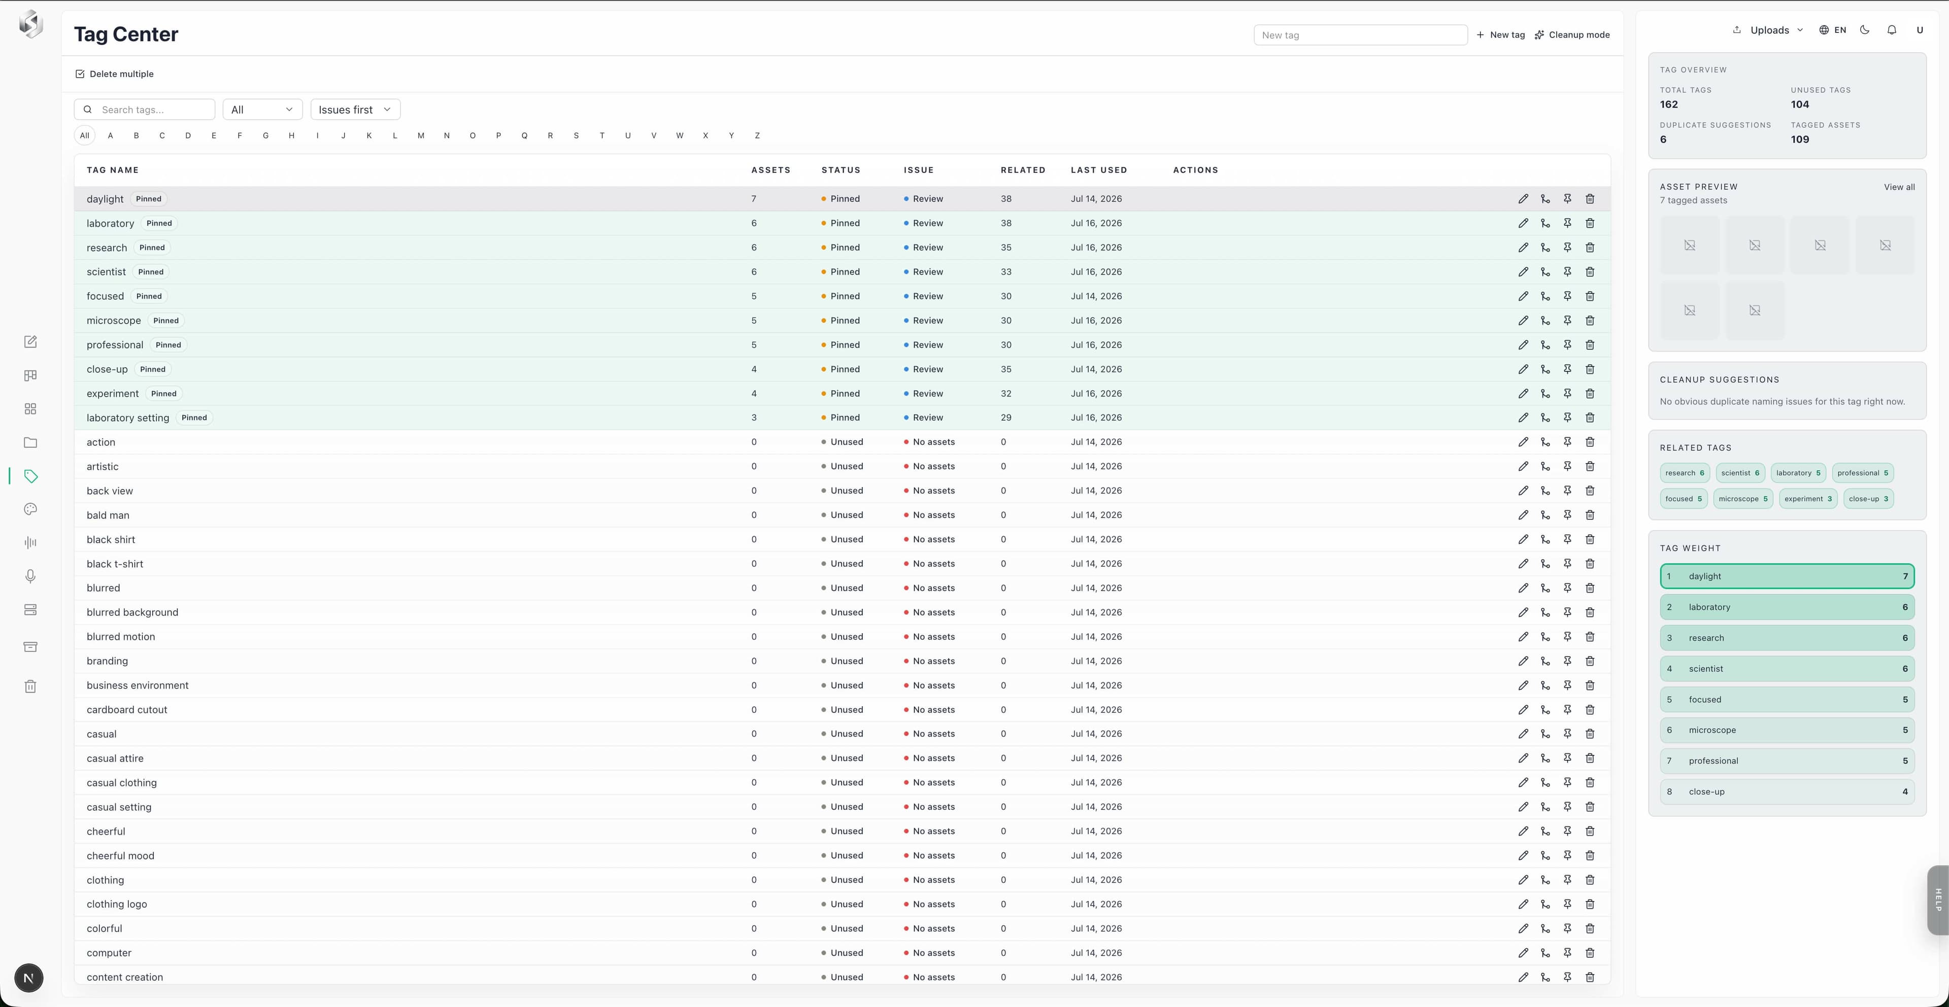Open the microphone item in sidebar
The height and width of the screenshot is (1007, 1949).
[30, 576]
